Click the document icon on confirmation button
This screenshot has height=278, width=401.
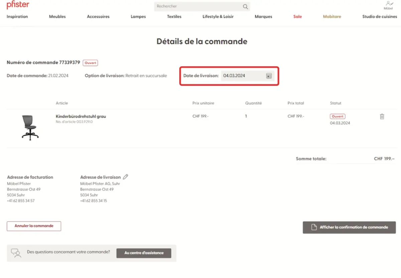point(313,227)
